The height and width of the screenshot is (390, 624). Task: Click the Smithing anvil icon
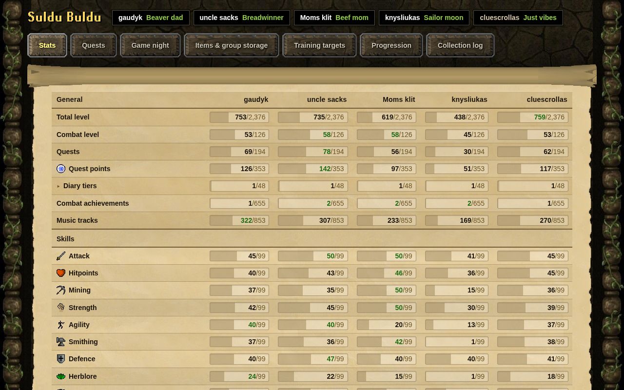pyautogui.click(x=61, y=342)
